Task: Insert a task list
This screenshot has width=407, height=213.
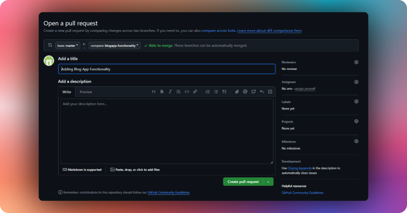Action: click(225, 92)
